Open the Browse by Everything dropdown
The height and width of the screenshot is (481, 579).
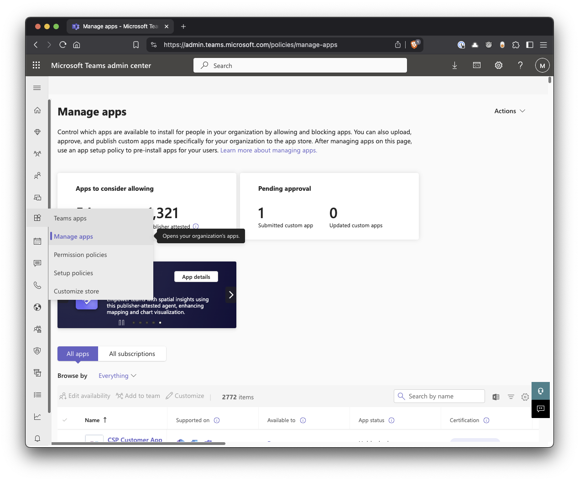pos(117,376)
